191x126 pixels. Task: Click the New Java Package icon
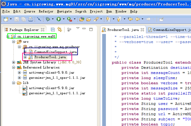click(x=82, y=19)
